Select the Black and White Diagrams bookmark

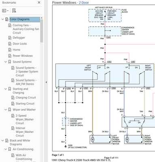click(x=20, y=142)
